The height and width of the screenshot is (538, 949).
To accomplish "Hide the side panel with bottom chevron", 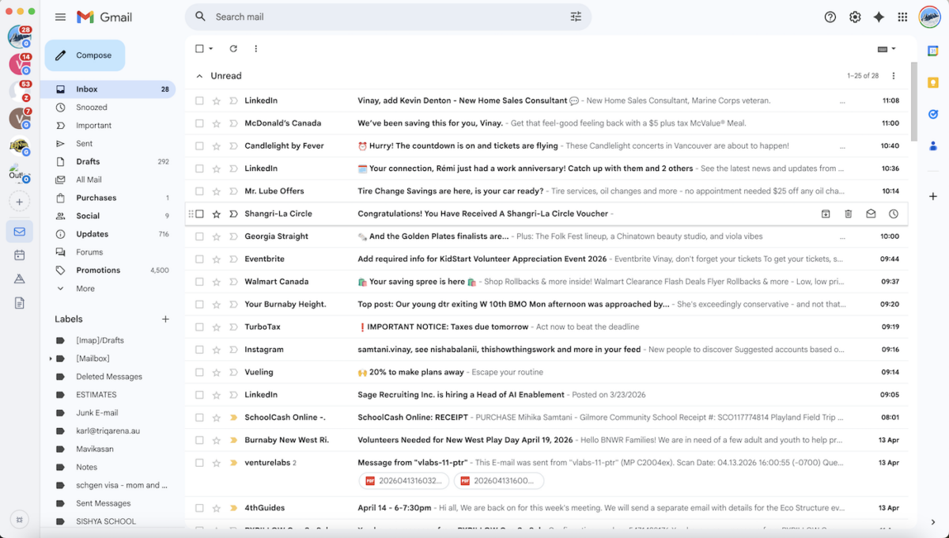I will tap(933, 521).
